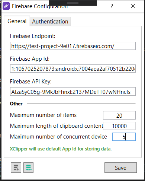This screenshot has height=181, width=145.
Task: Click the 'Firebase Configuration' window title
Action: coord(40,6)
